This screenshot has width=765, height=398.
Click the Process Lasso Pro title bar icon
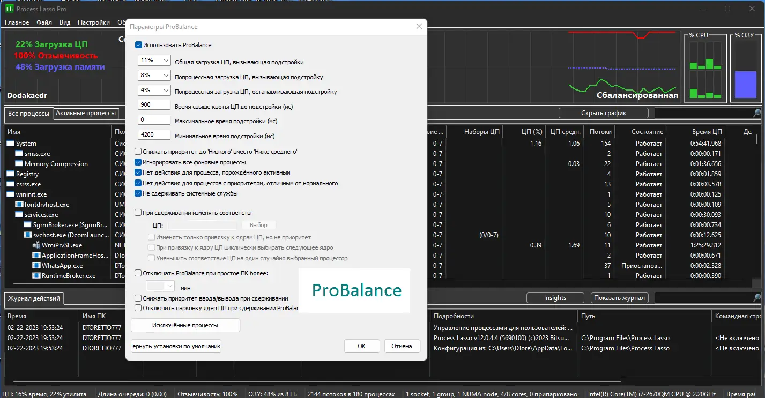point(10,9)
